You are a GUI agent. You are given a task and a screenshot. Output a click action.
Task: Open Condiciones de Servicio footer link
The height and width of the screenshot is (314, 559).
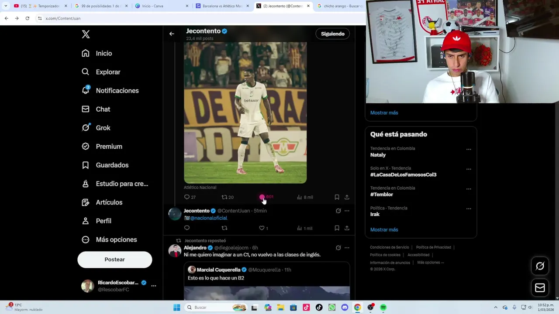[x=390, y=247]
